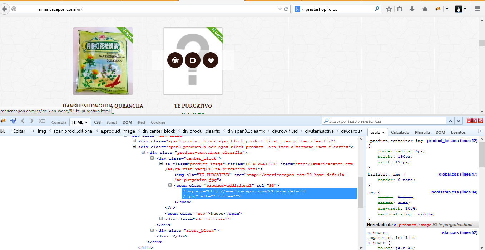The width and height of the screenshot is (485, 250).
Task: Find next search match in Firebug
Action: (459, 121)
